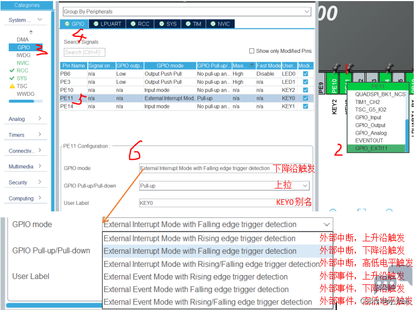Choose TSC_G5_IO2 from PE11 pin menu

tap(371, 110)
